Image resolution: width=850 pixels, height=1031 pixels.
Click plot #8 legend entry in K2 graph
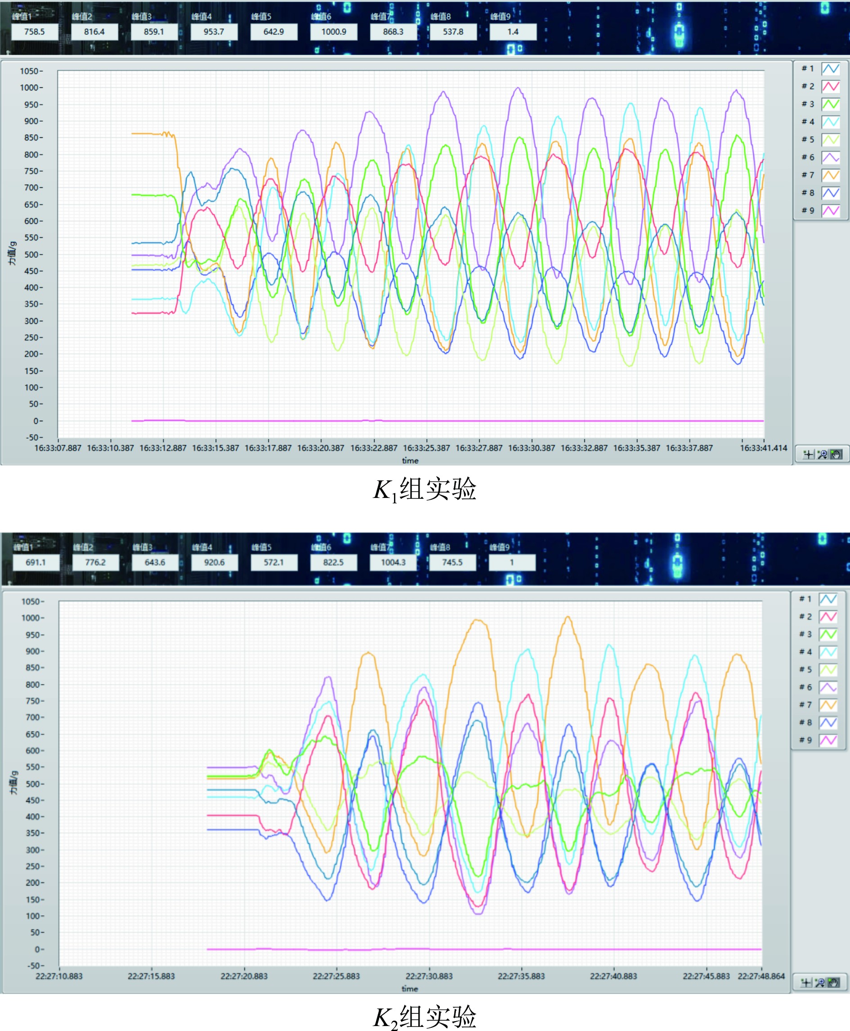[x=805, y=722]
